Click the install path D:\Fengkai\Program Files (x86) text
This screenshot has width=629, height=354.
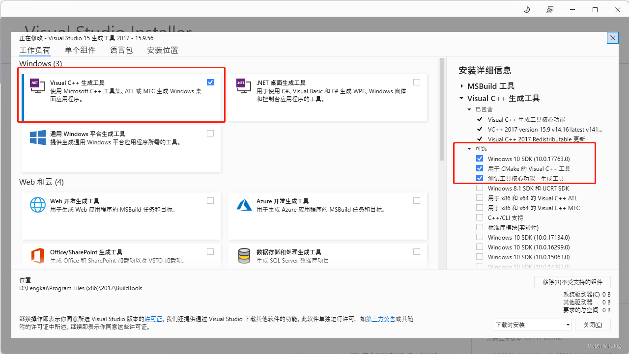tap(81, 288)
